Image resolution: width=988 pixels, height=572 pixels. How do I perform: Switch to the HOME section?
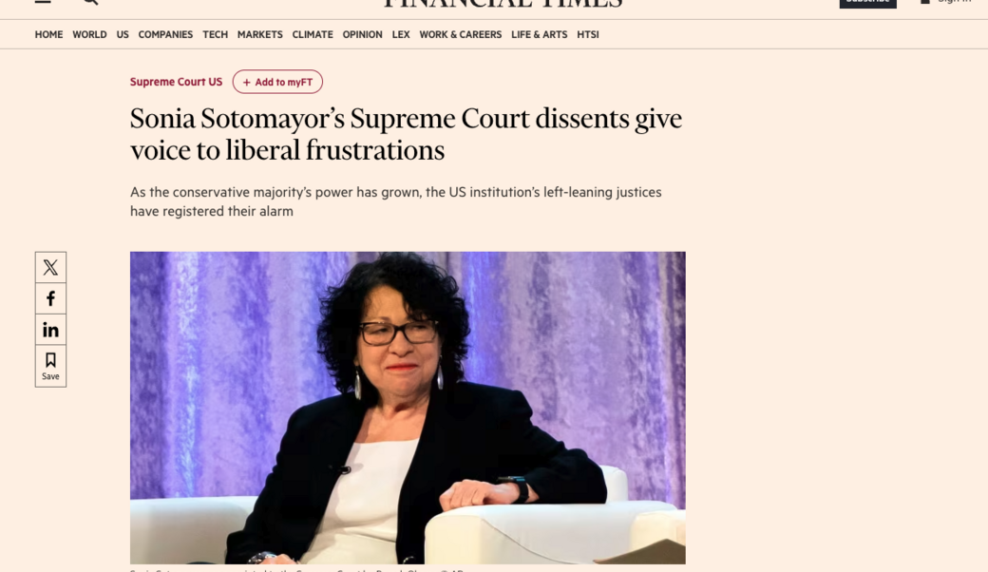click(48, 34)
